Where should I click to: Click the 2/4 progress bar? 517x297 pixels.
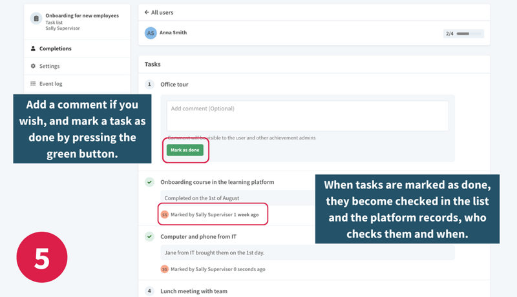coord(463,34)
